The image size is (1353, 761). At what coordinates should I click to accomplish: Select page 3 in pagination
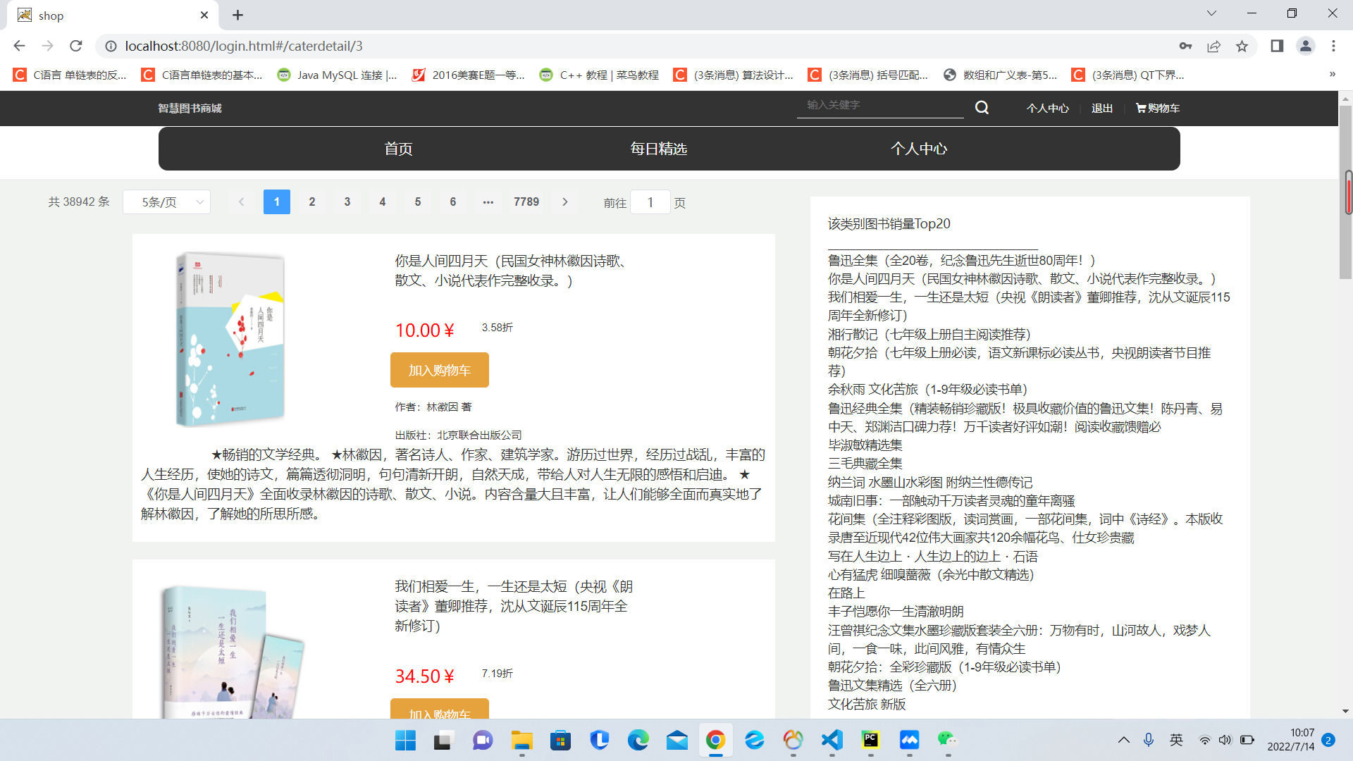click(x=347, y=202)
